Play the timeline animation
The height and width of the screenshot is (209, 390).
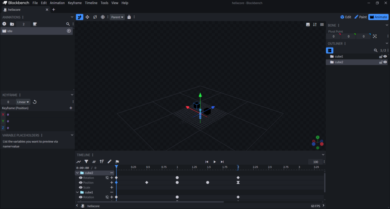click(214, 162)
